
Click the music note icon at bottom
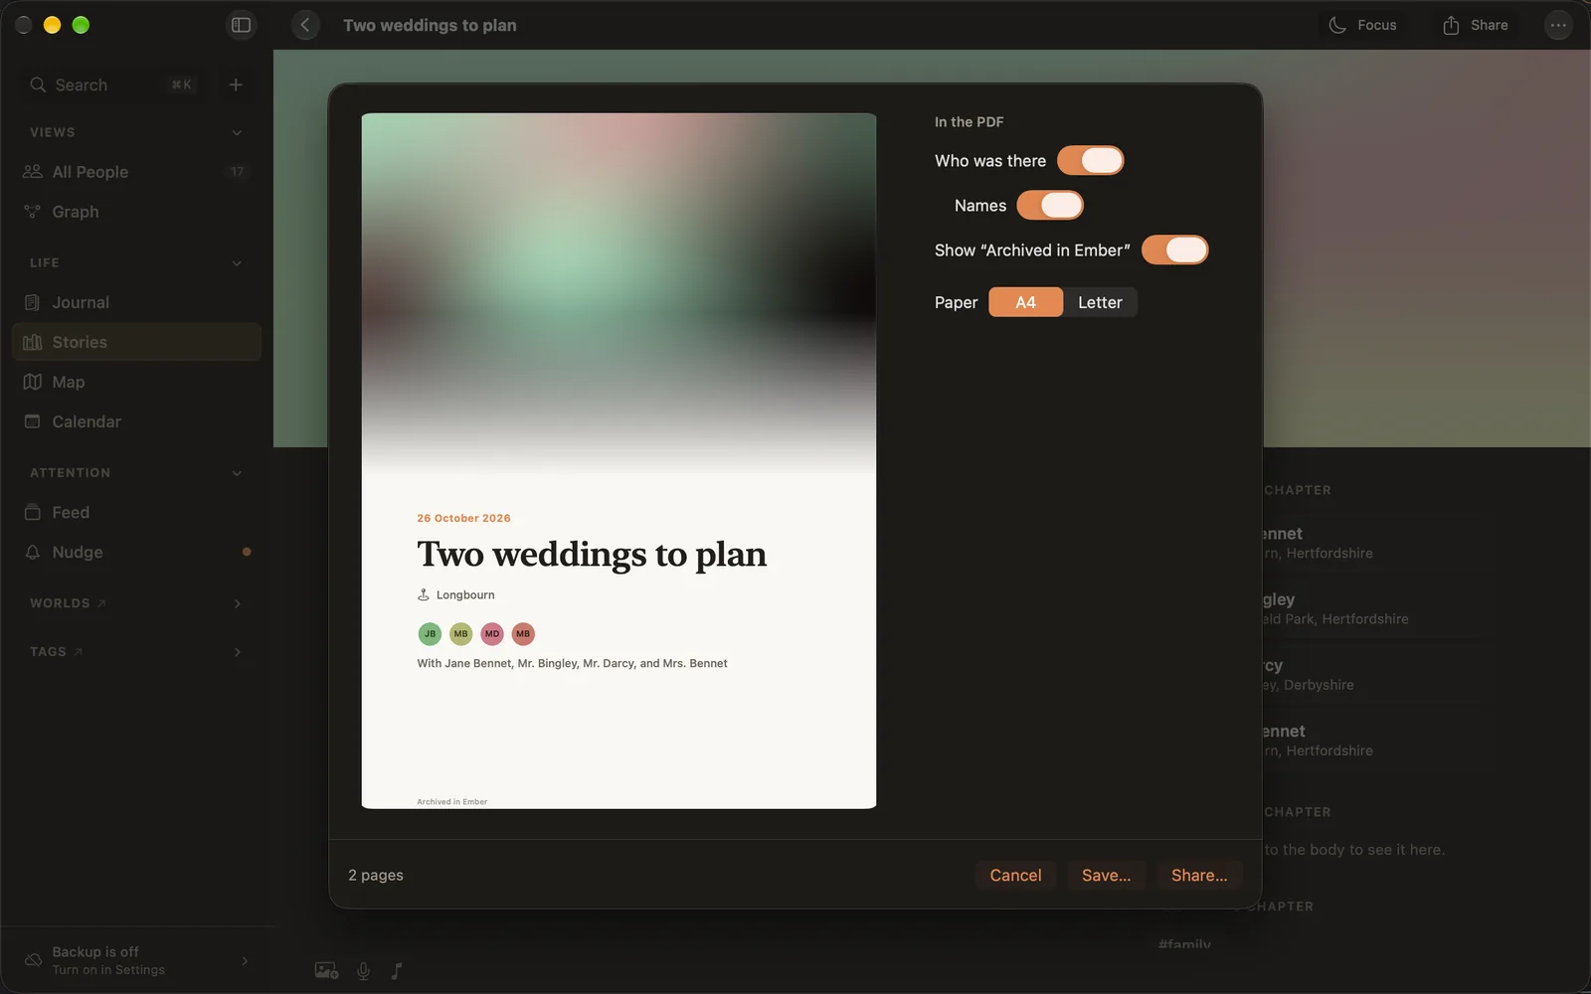coord(397,971)
